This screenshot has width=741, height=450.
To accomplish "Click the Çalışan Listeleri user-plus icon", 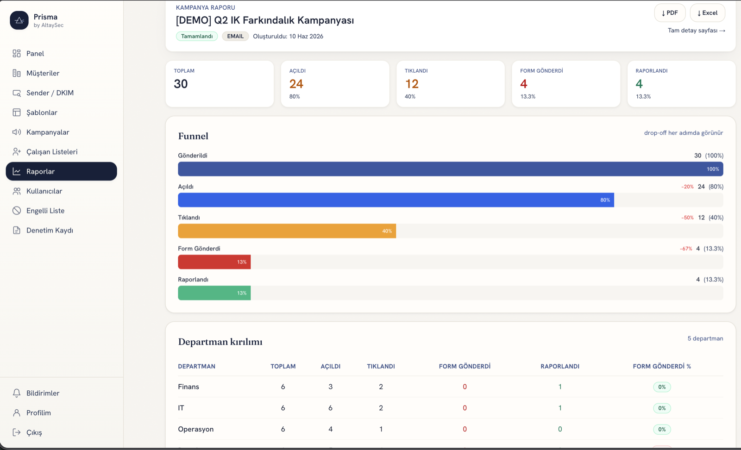I will 17,152.
